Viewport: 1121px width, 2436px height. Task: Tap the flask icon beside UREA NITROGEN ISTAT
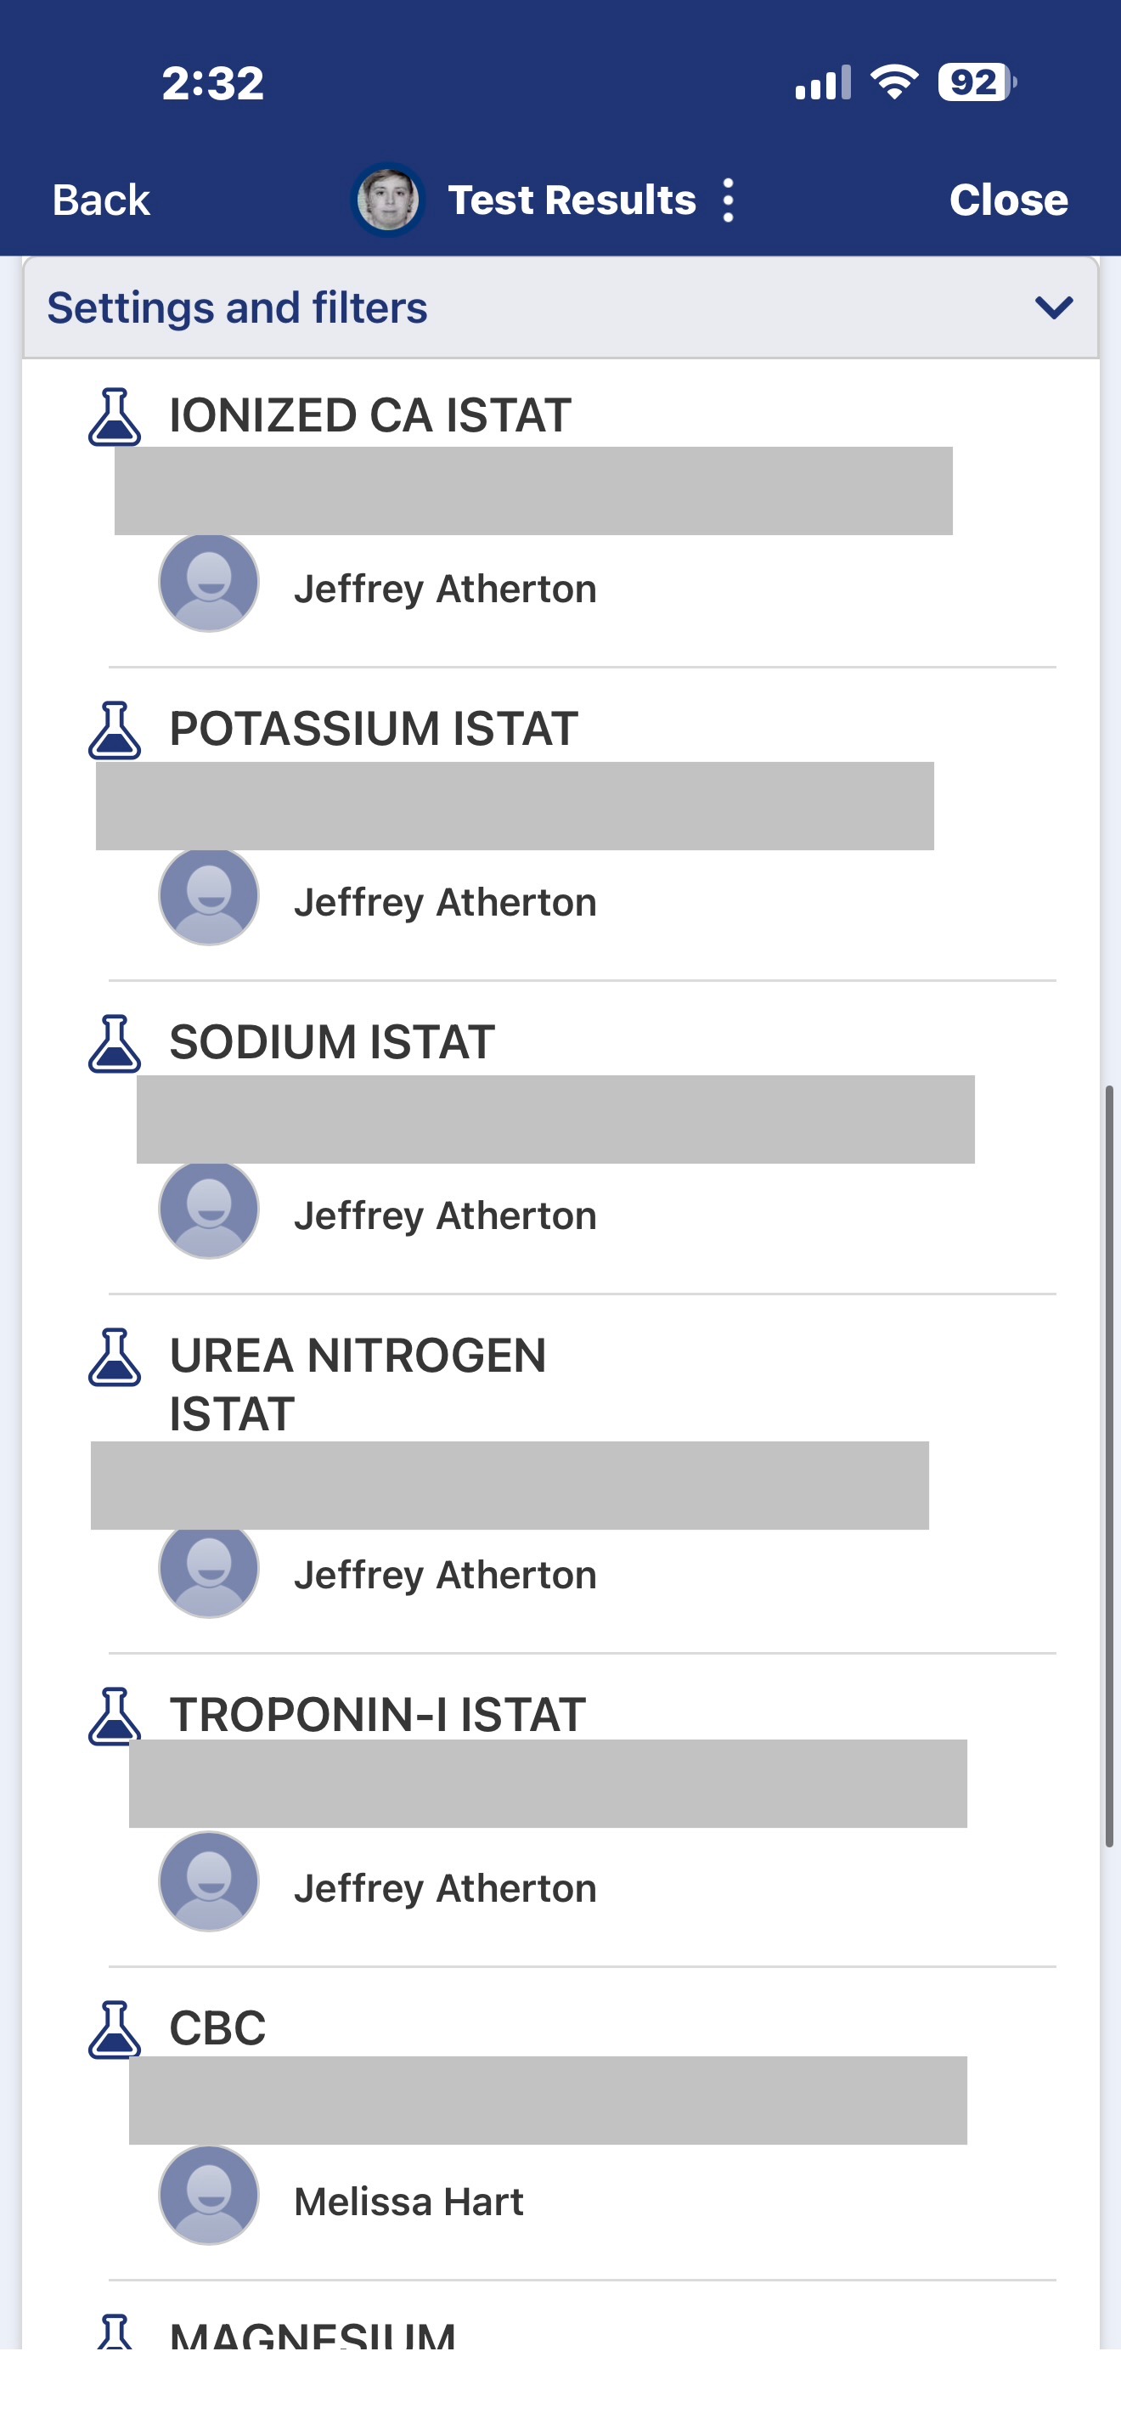[115, 1357]
